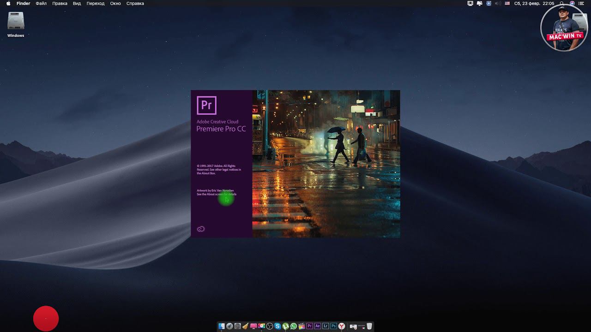
Task: Open Launchpad from the Dock
Action: tap(229, 326)
